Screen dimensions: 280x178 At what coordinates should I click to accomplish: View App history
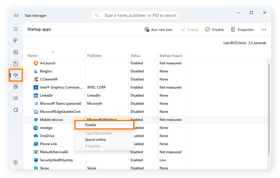[16, 63]
